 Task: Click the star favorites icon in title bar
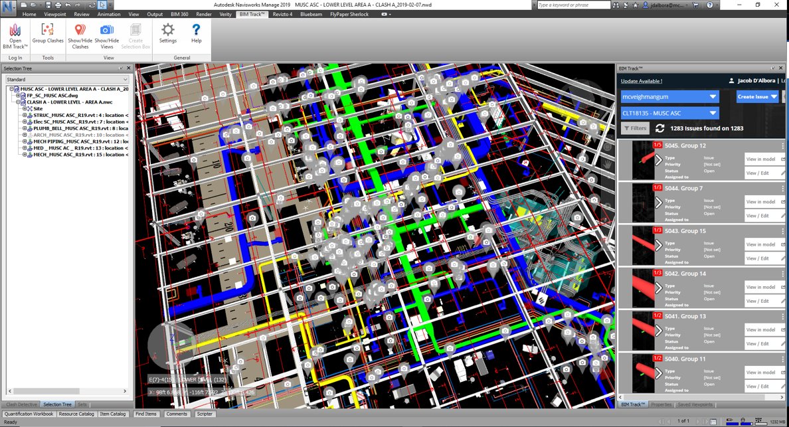click(x=636, y=5)
